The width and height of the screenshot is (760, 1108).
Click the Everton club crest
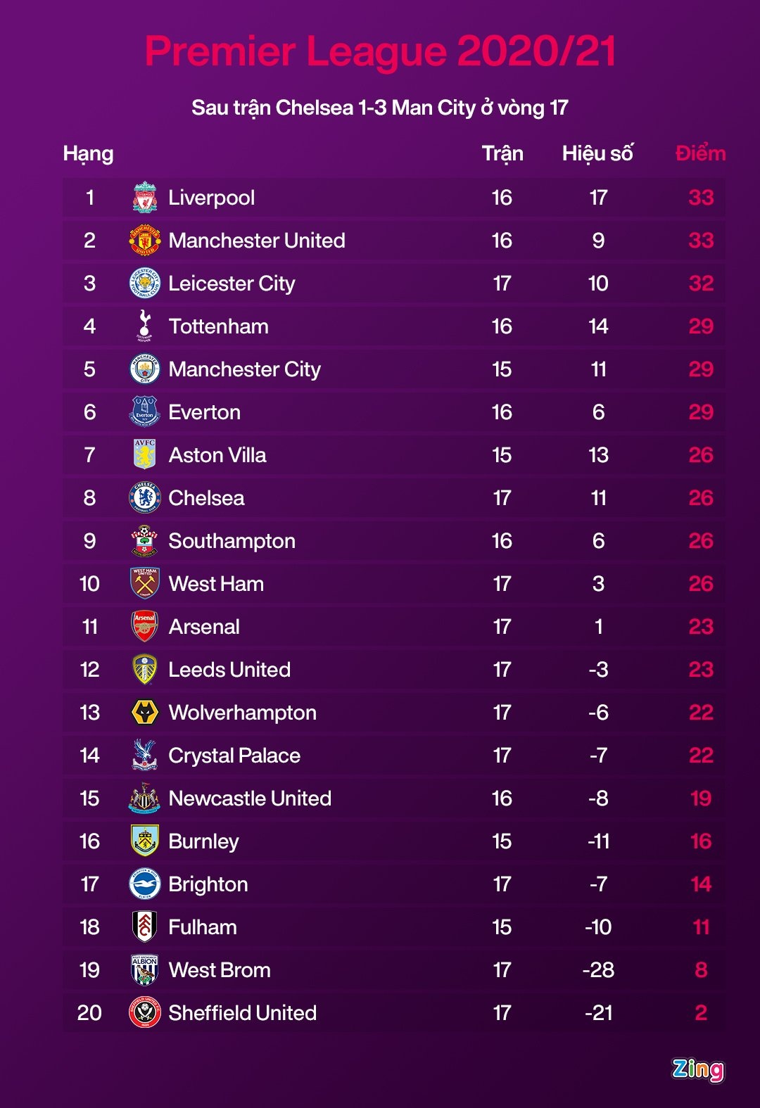coord(145,412)
